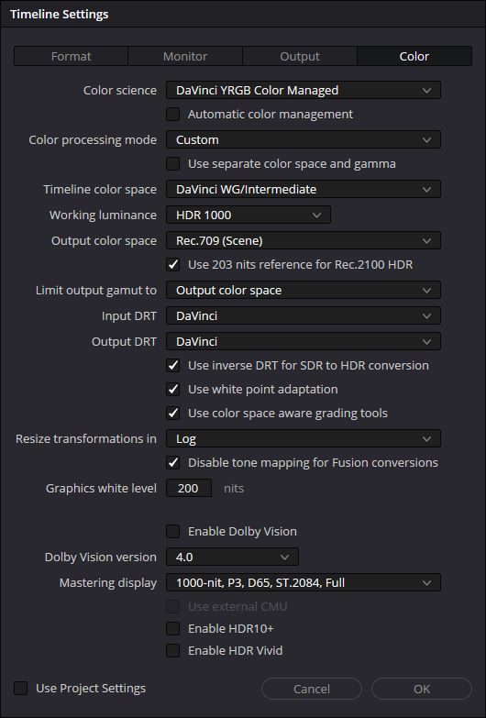
Task: Select the Color tab
Action: coord(414,56)
